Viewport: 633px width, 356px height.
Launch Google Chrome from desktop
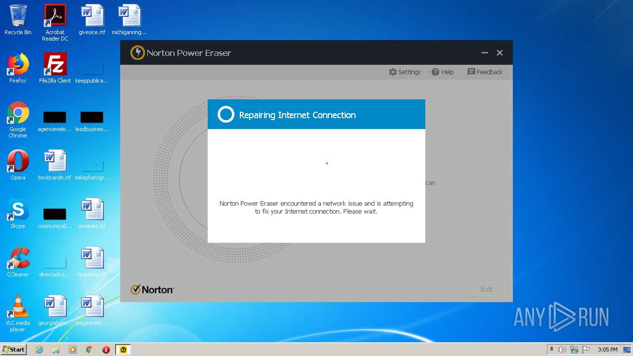click(x=18, y=120)
